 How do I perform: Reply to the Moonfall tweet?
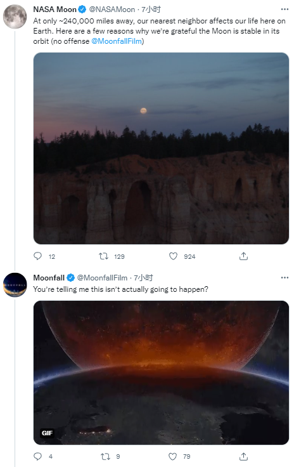point(38,456)
